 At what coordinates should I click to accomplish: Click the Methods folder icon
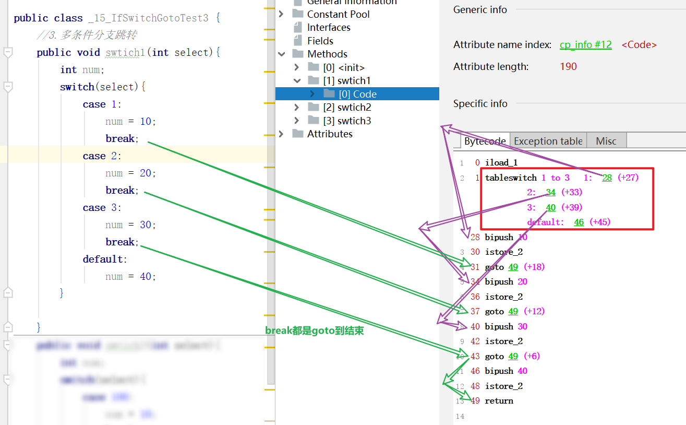coord(298,54)
